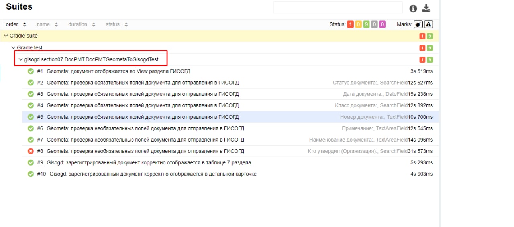Toggle passed status filter showing 9
This screenshot has height=227, width=514.
[x=366, y=24]
